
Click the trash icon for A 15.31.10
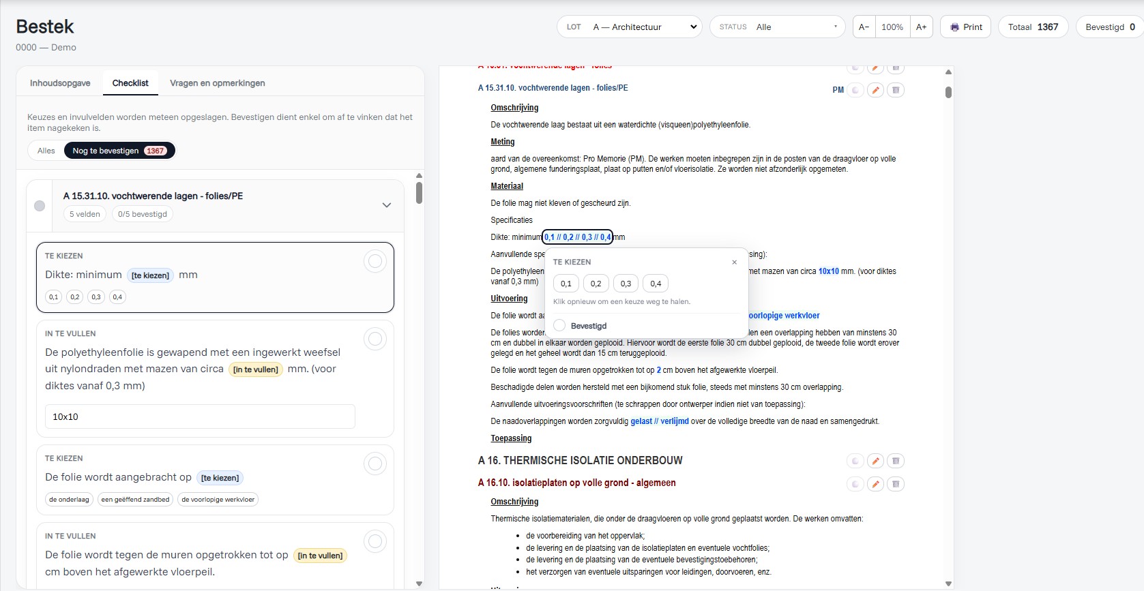coord(896,90)
